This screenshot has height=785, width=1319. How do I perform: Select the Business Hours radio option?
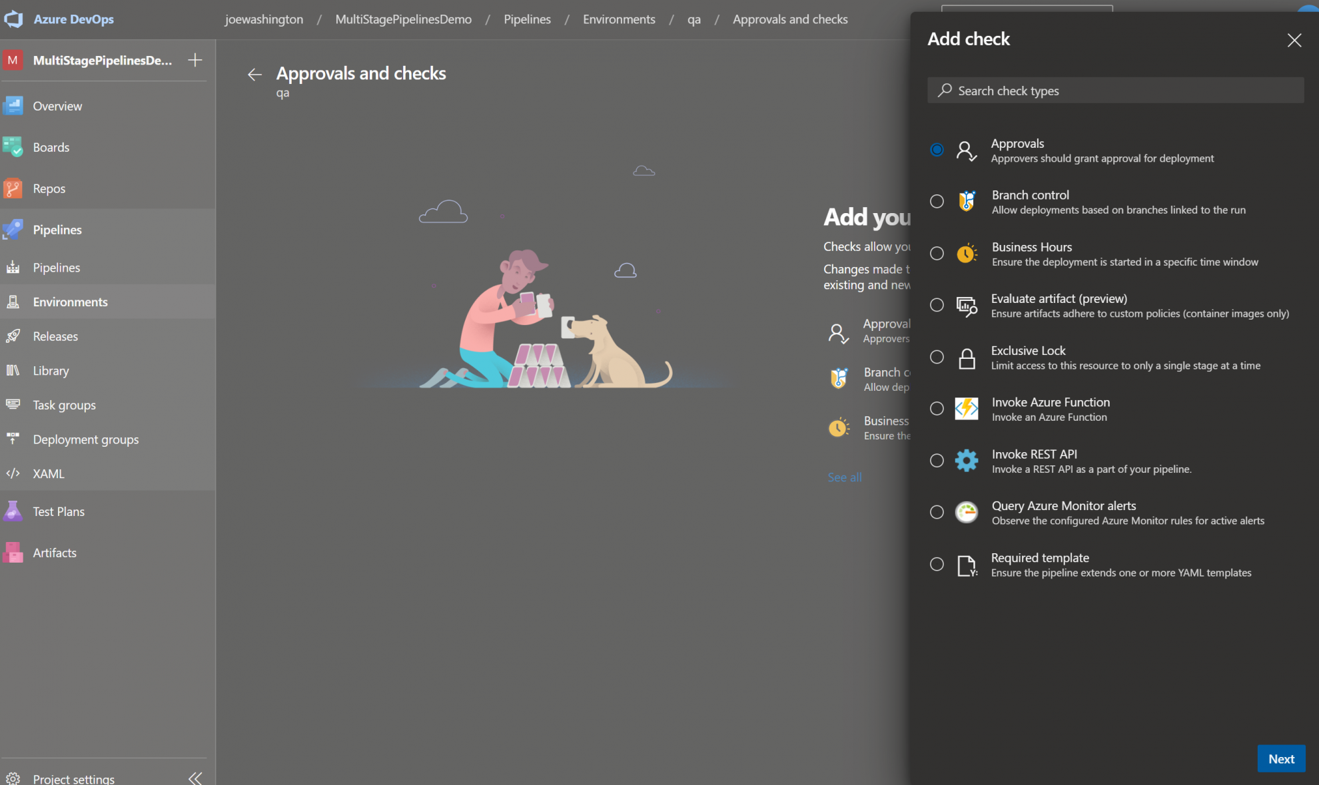pyautogui.click(x=937, y=253)
